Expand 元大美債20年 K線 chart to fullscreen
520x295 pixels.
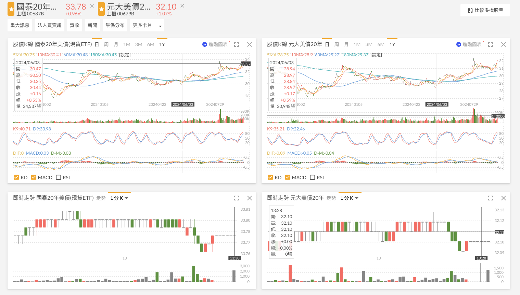pos(491,44)
